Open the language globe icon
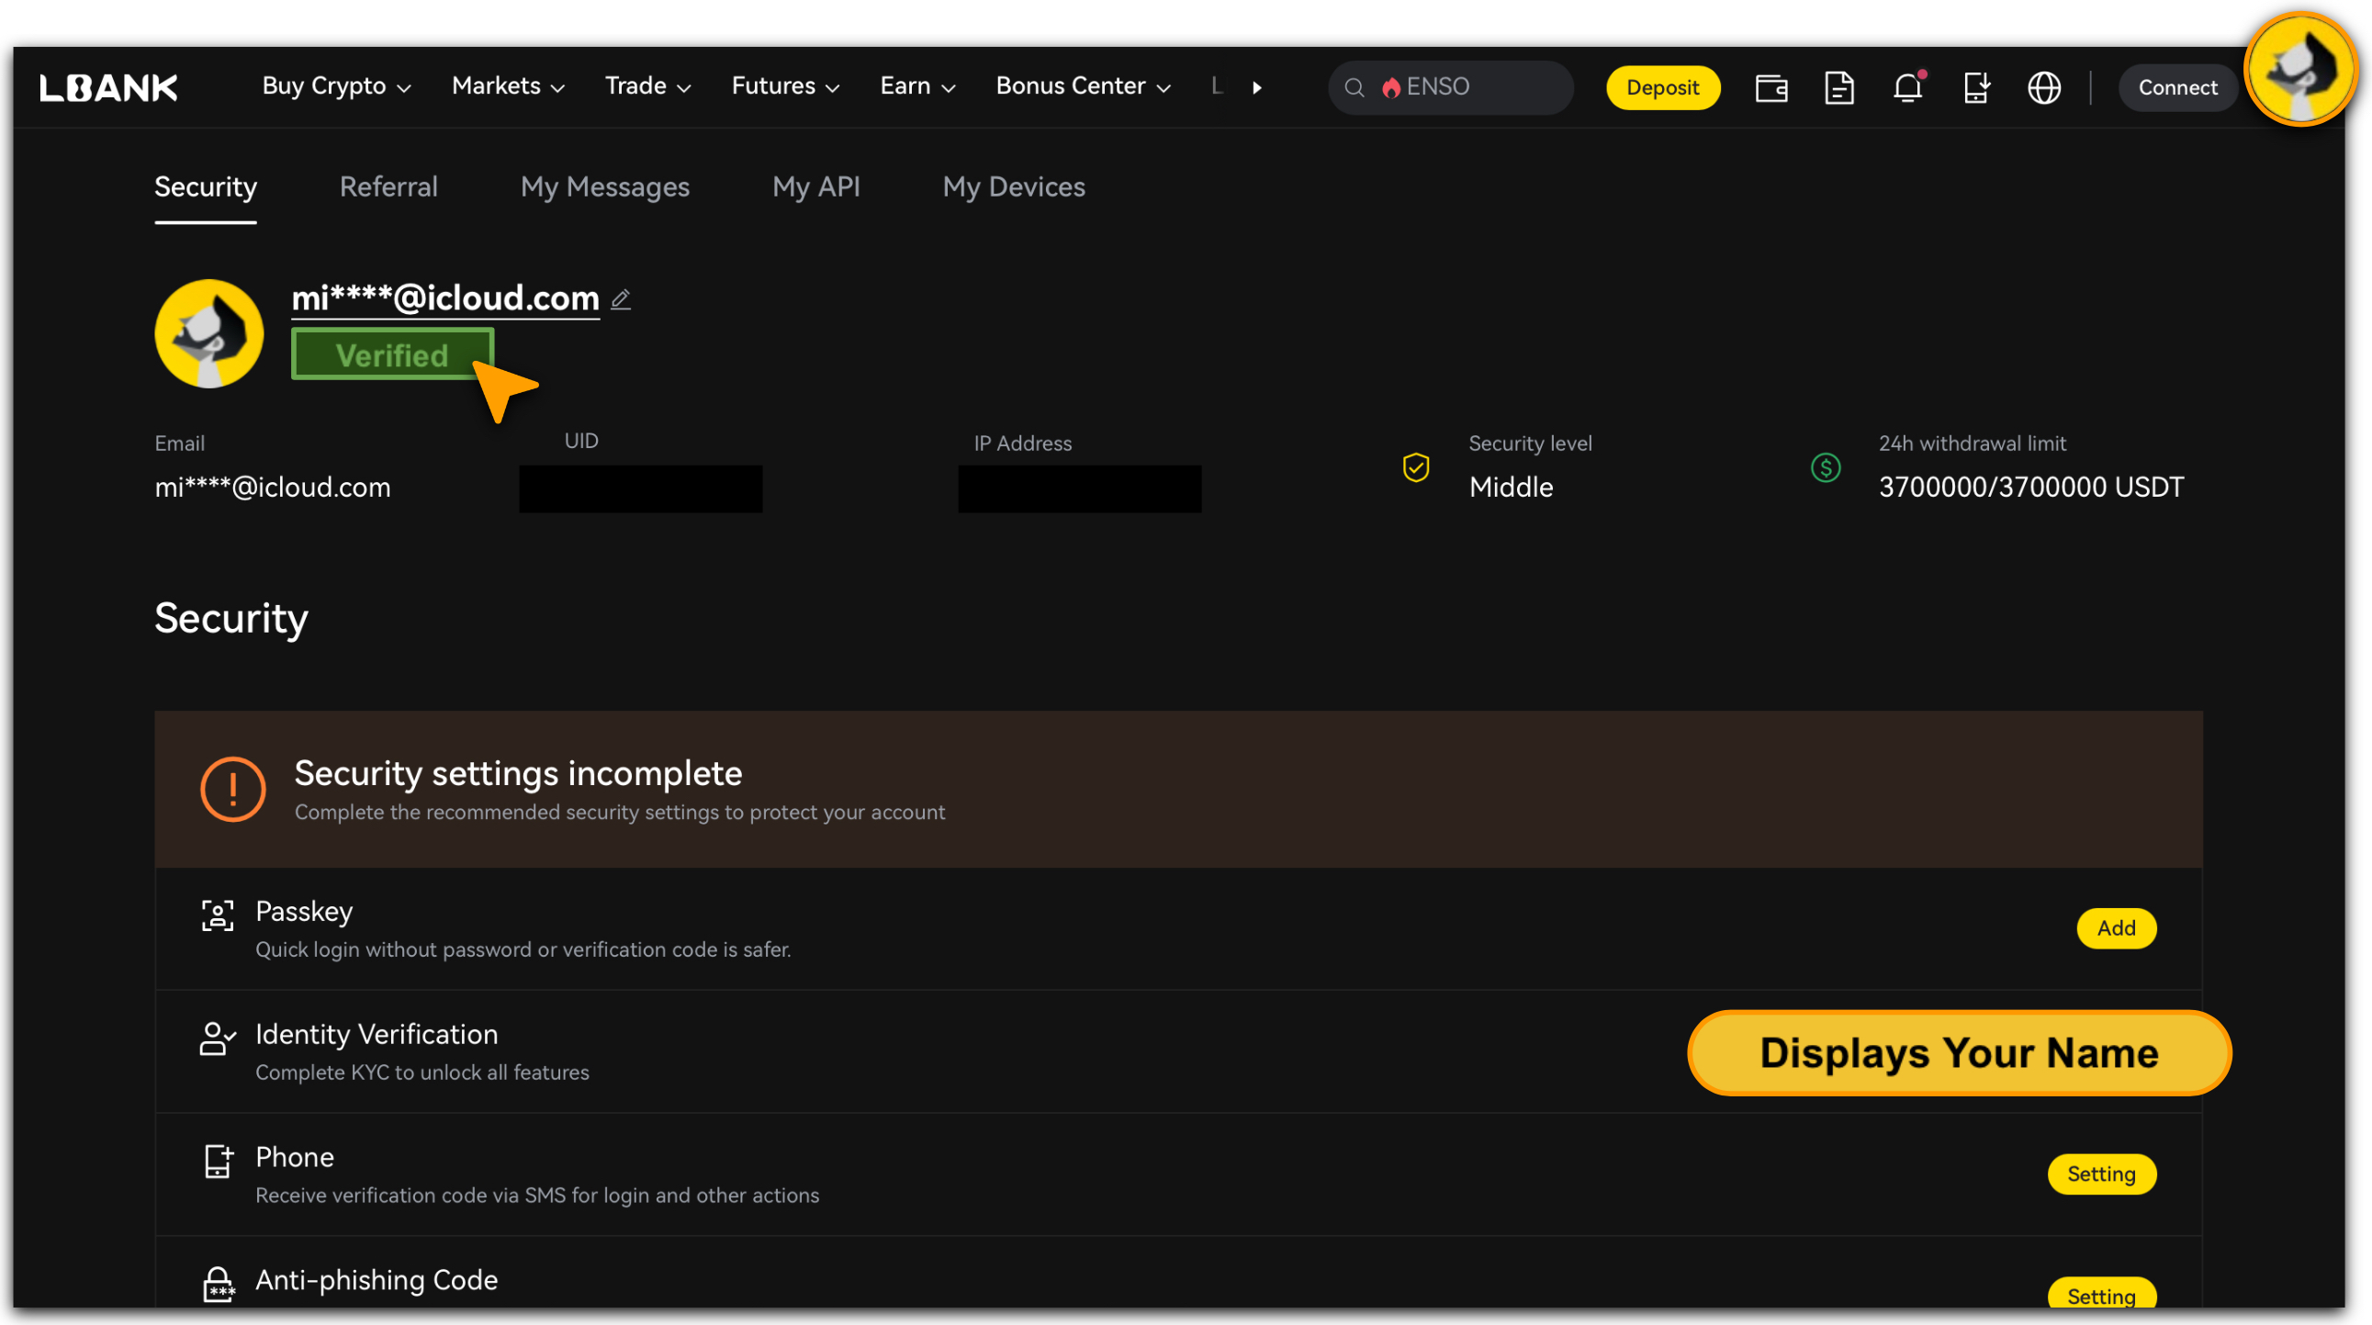The width and height of the screenshot is (2372, 1325). pos(2043,87)
